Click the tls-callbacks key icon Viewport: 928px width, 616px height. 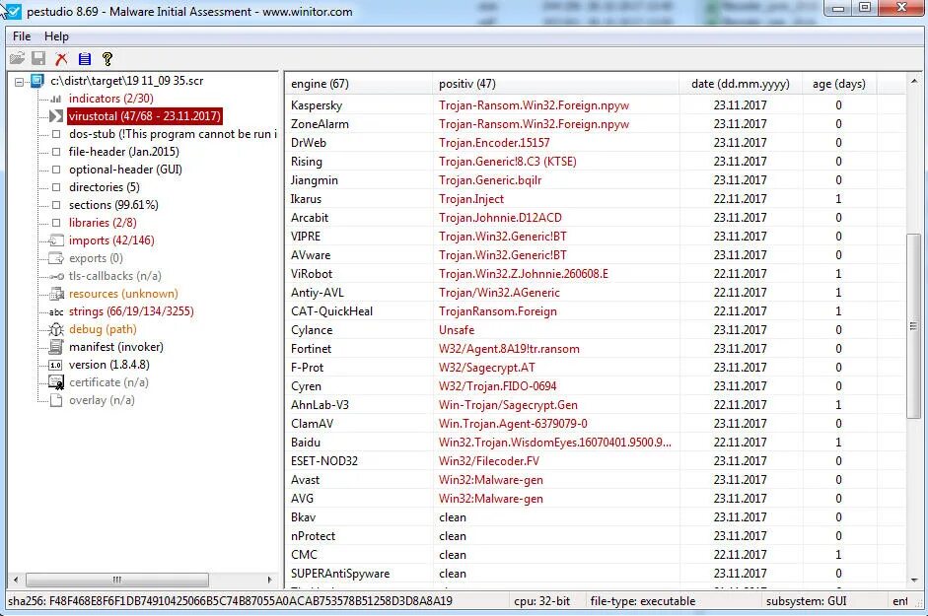pos(57,276)
